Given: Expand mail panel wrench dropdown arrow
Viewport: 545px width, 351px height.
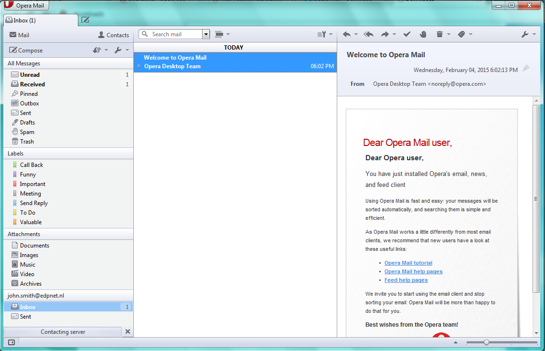Looking at the screenshot, I should click(127, 51).
